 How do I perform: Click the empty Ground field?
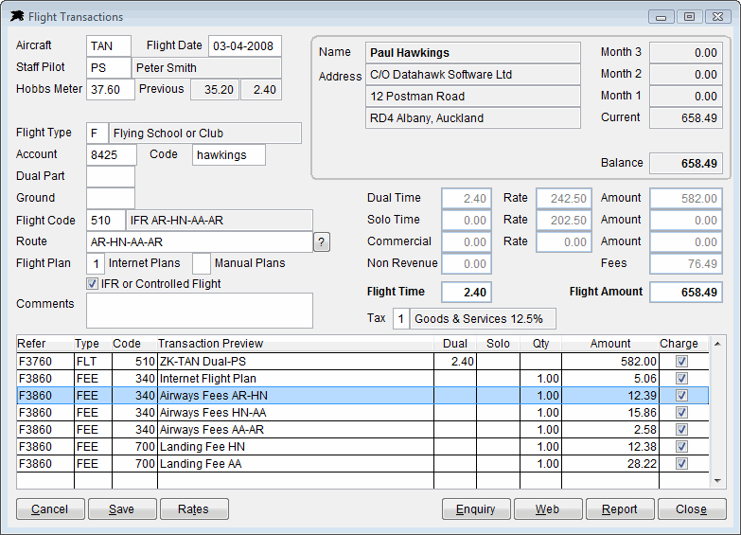click(111, 198)
